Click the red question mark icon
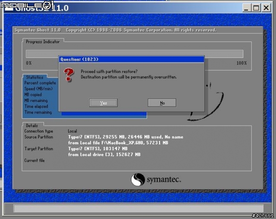 click(x=69, y=75)
